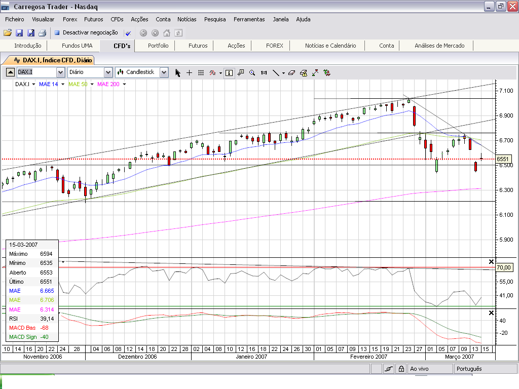Image resolution: width=519 pixels, height=389 pixels.
Task: Toggle Desactivar negociação checkbox
Action: click(x=57, y=32)
